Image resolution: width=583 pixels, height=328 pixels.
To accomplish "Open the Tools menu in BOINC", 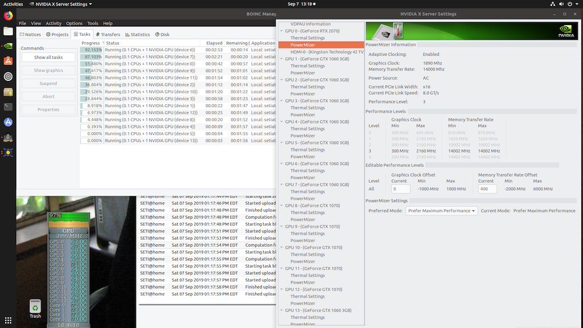I will click(92, 23).
